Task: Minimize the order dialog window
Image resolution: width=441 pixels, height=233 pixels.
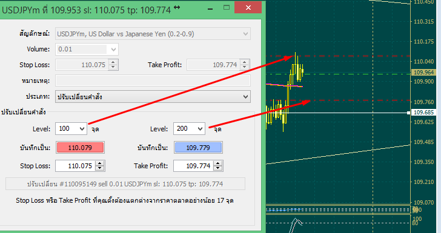Action: [210, 8]
